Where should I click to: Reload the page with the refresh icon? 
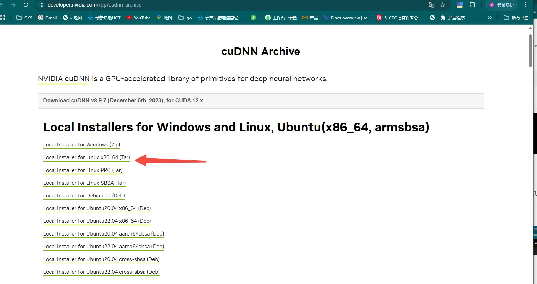pyautogui.click(x=26, y=5)
